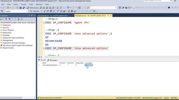
Task: Toggle Include Actual Execution Plan
Action: click(58, 11)
